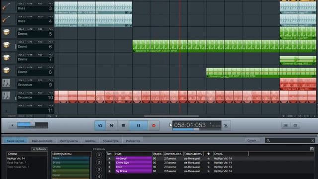Clear the search box with the X
Image resolution: width=318 pixels, height=179 pixels.
(313, 140)
